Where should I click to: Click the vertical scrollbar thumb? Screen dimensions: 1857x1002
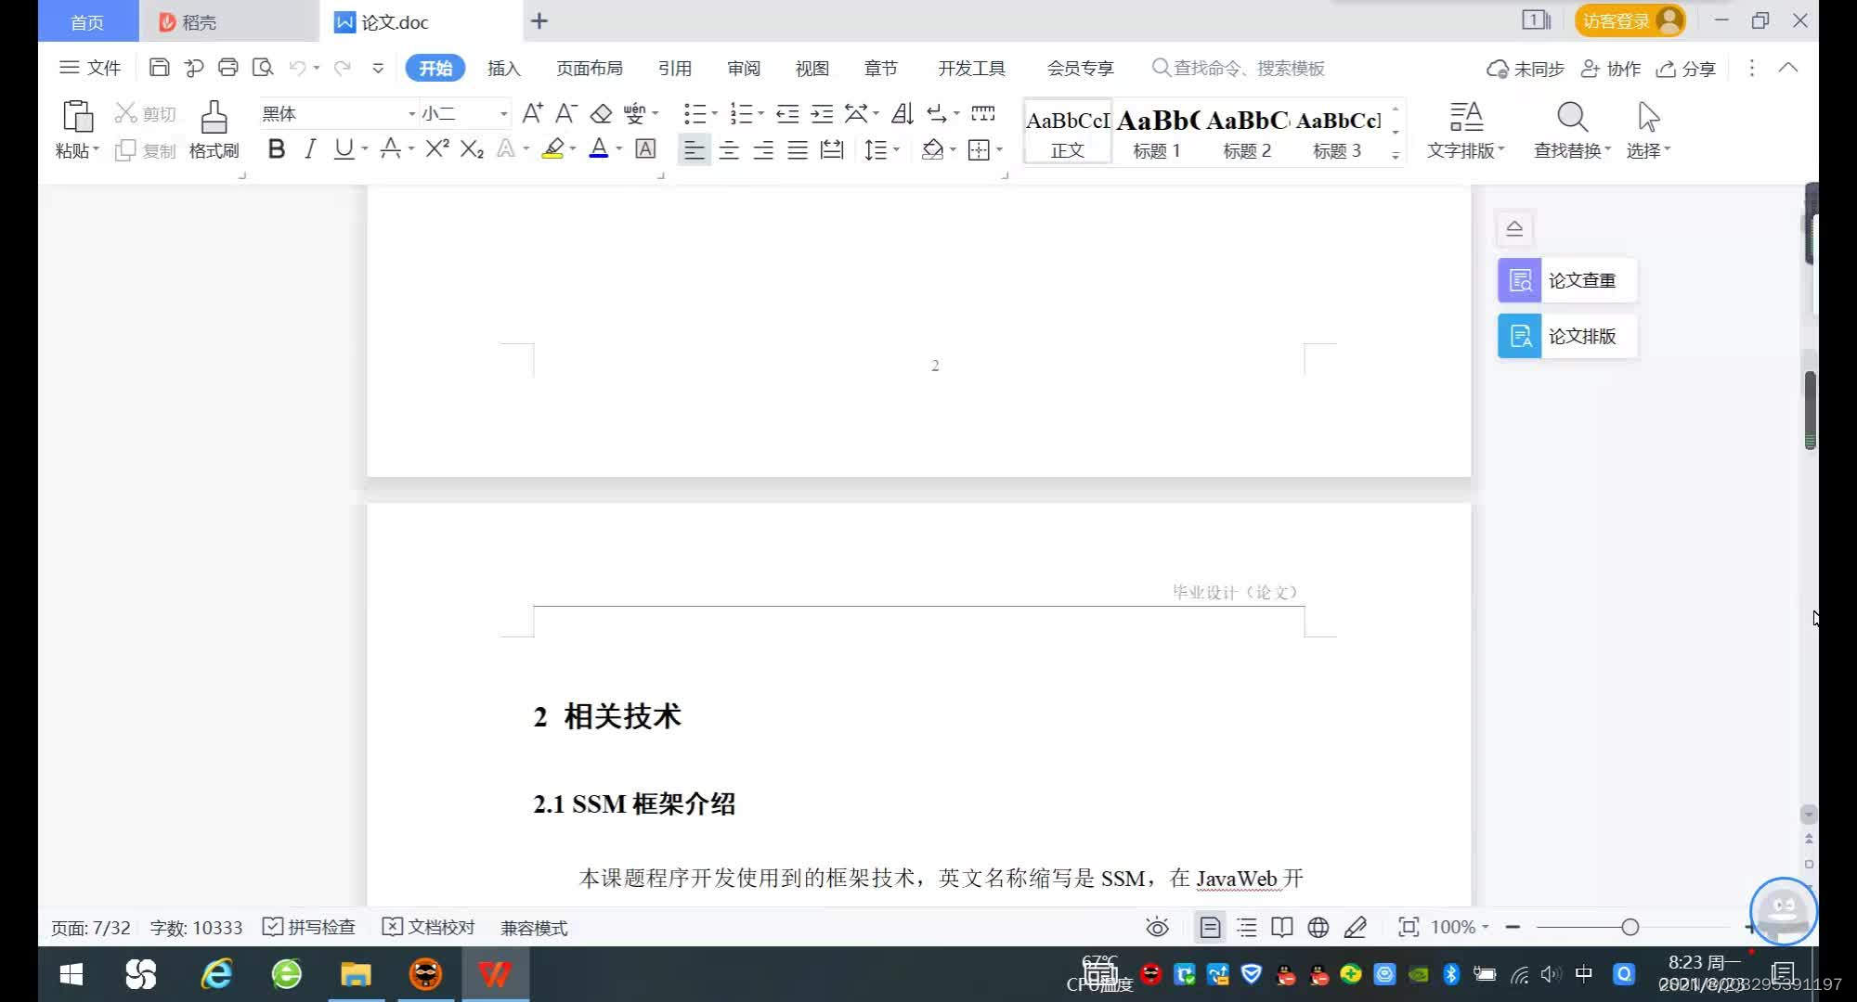coord(1810,409)
